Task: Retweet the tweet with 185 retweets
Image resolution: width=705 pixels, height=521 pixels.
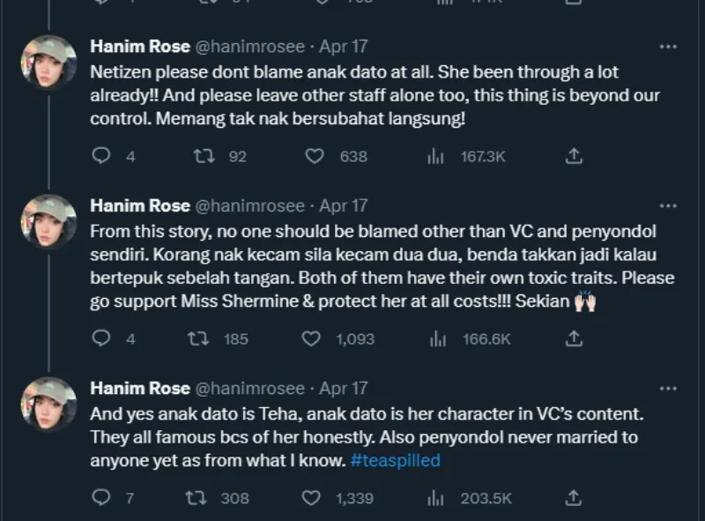Action: pos(204,339)
